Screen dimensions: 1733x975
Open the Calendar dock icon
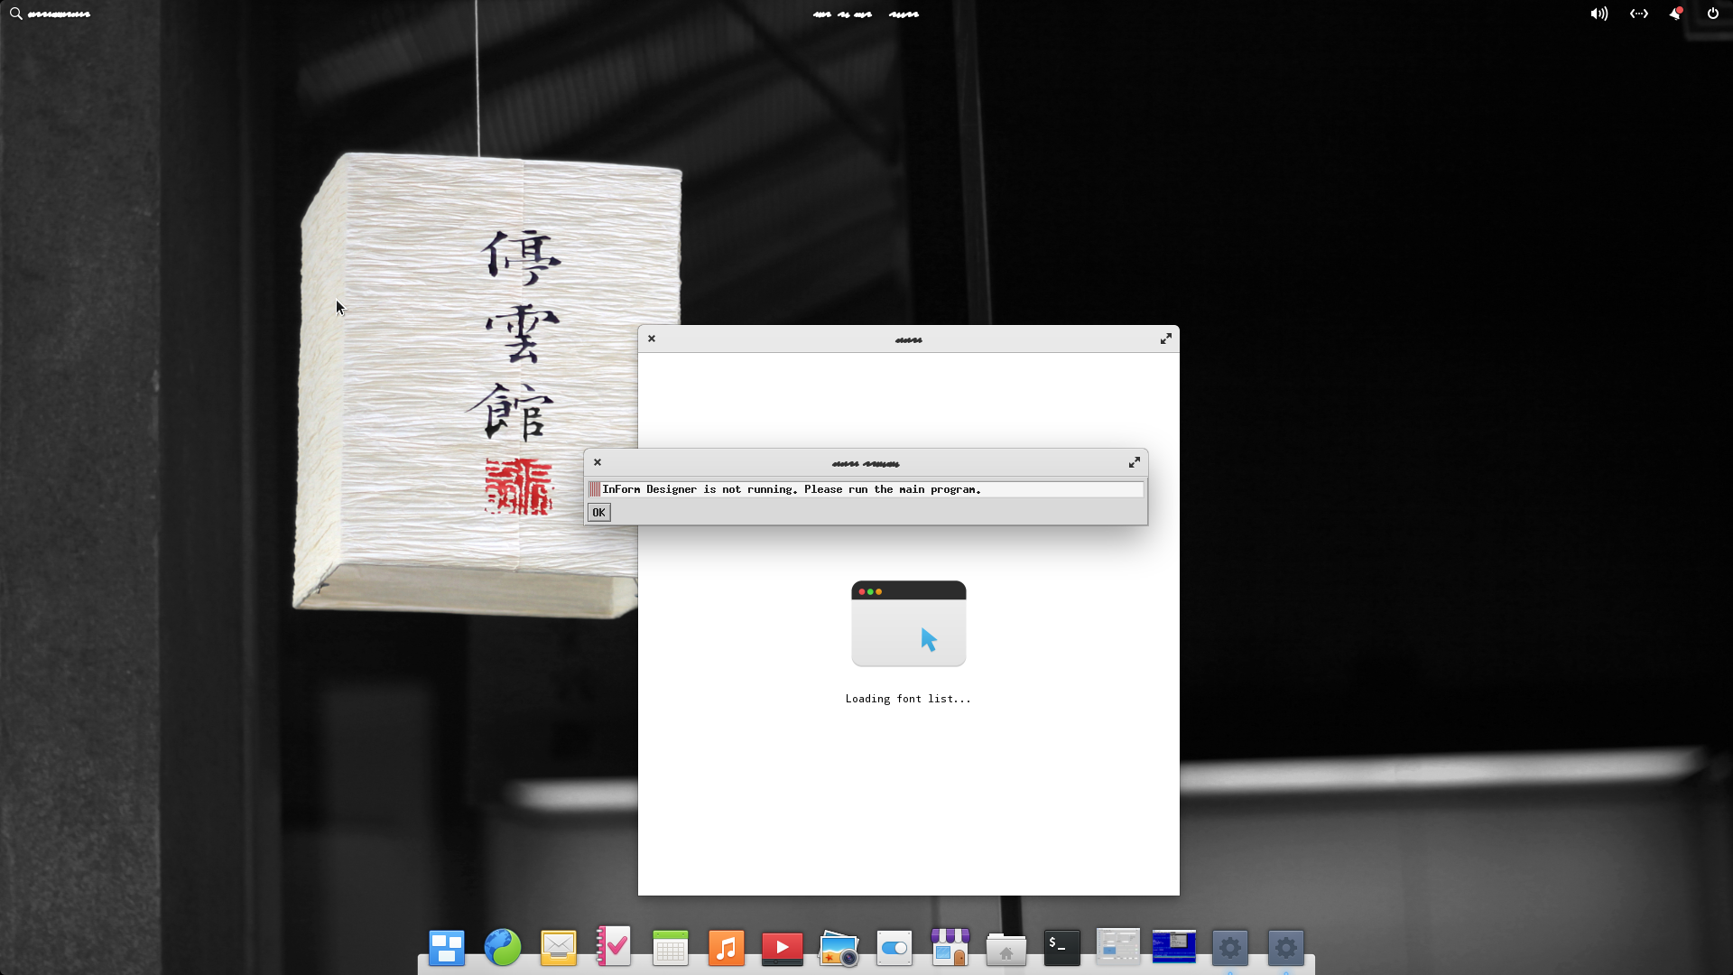tap(671, 948)
